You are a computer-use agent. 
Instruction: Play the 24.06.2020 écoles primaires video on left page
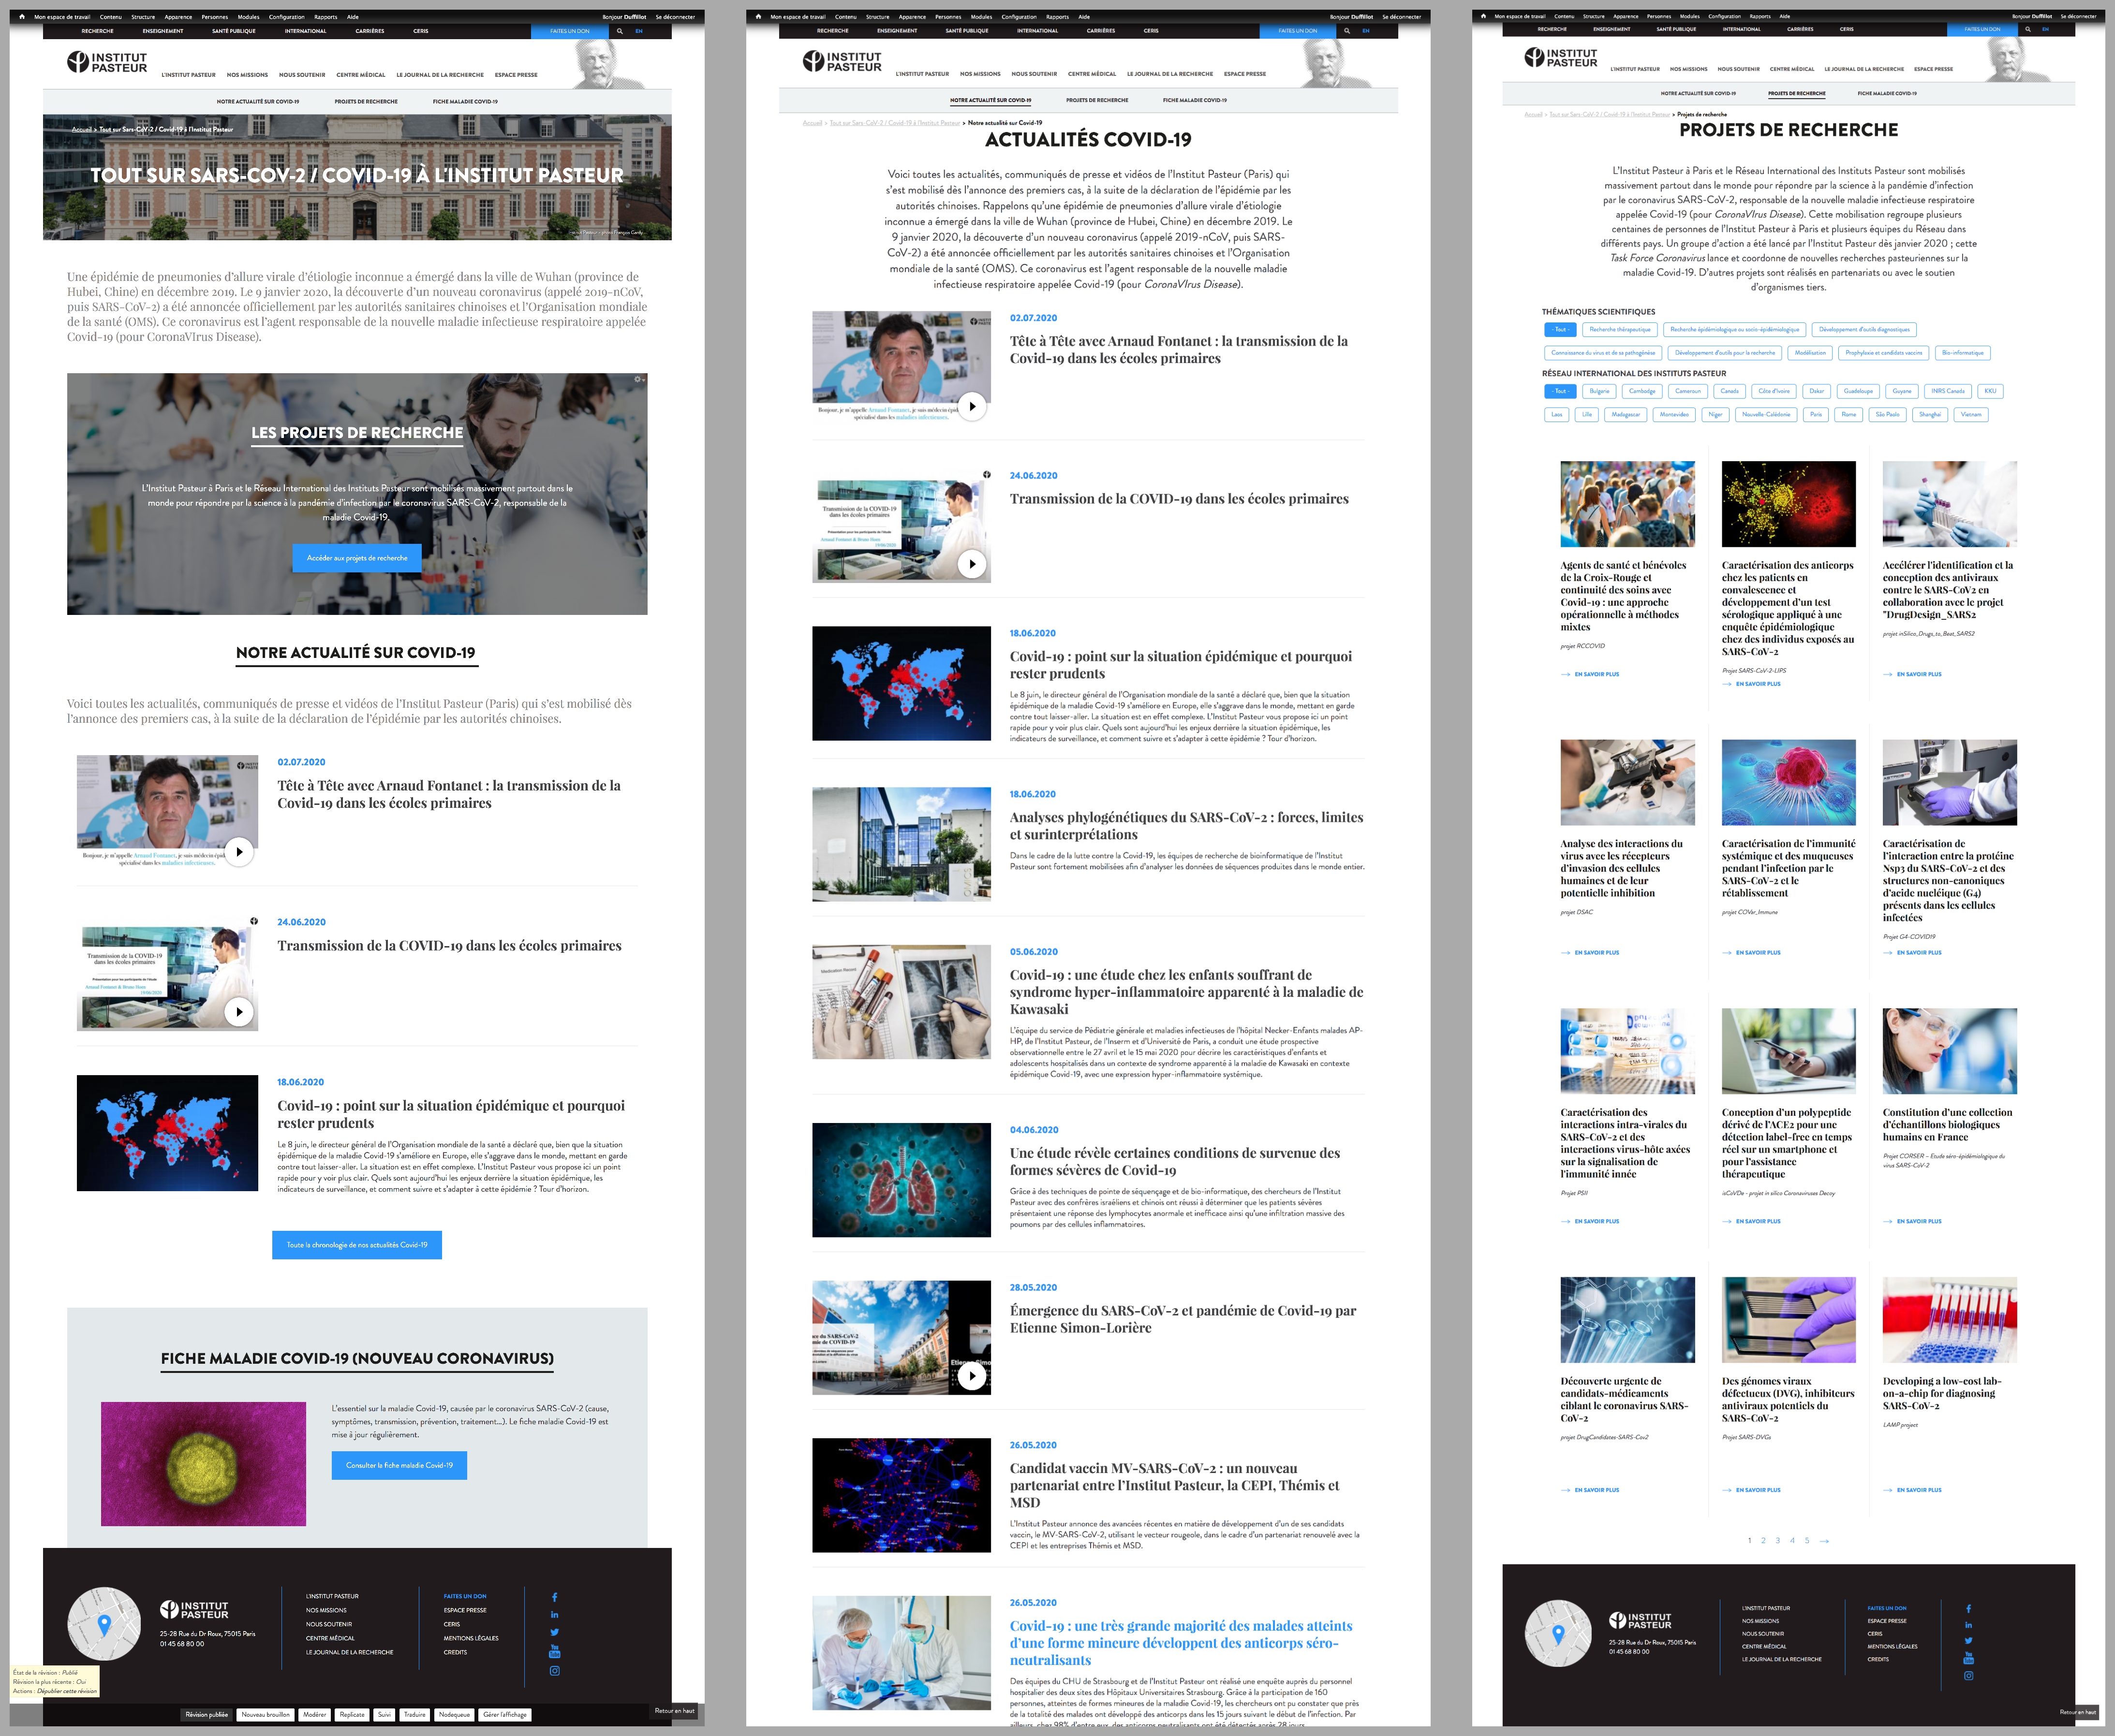pyautogui.click(x=239, y=1011)
